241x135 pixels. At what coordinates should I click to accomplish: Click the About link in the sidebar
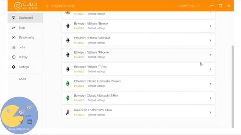pyautogui.click(x=23, y=79)
